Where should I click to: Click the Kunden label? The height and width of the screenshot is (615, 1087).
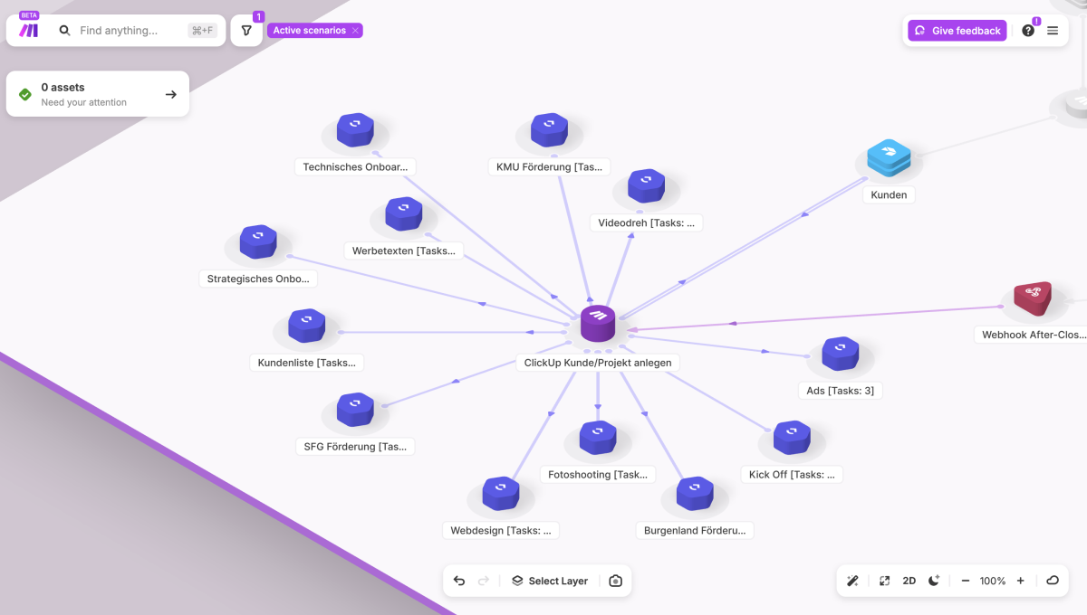pos(889,194)
